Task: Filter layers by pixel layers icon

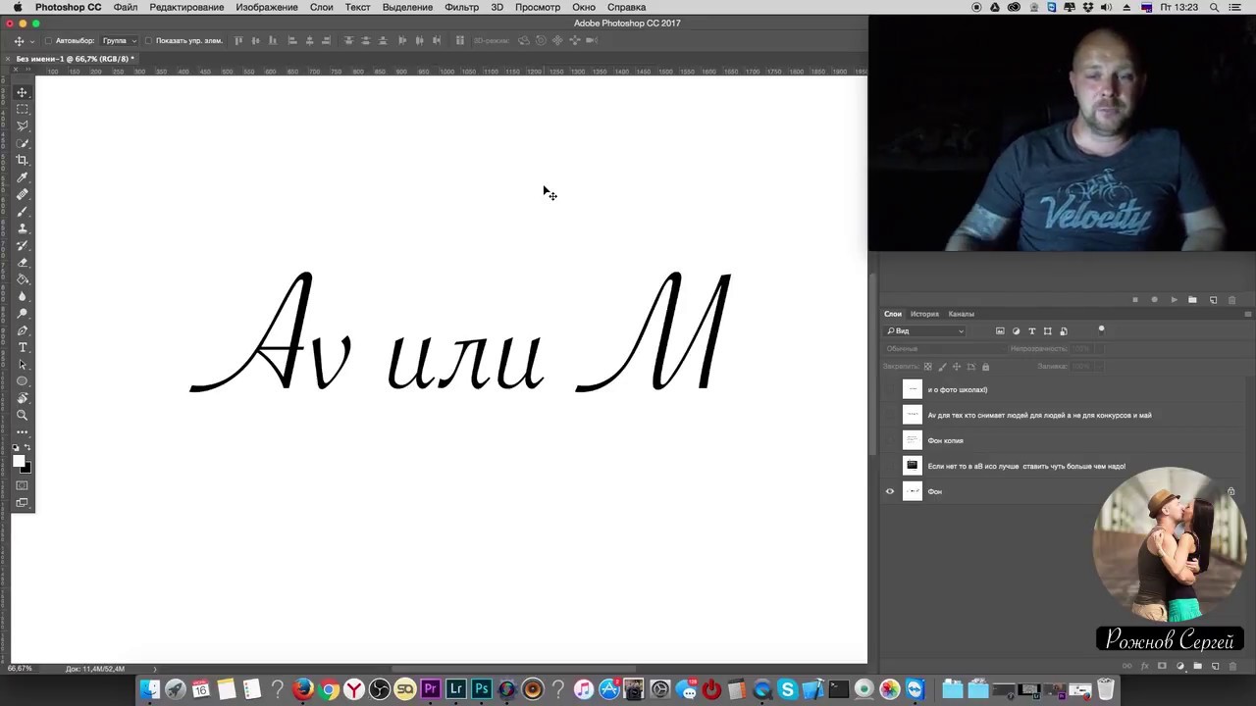Action: 1000,331
